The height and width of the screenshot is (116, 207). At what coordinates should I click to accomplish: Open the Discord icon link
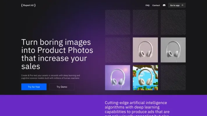click(x=164, y=5)
